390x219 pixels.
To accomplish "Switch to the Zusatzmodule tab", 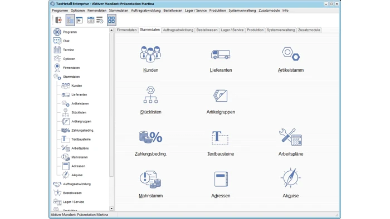I will 309,30.
